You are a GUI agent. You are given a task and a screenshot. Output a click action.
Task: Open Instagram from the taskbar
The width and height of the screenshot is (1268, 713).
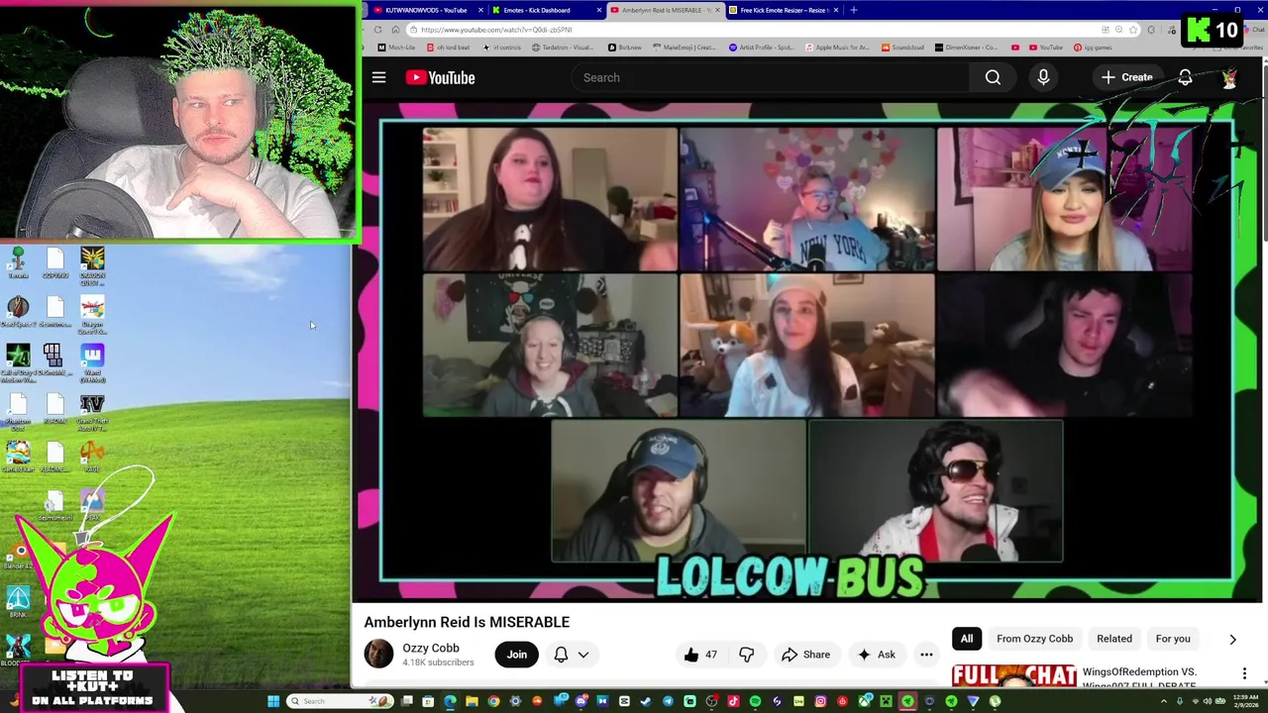click(820, 701)
